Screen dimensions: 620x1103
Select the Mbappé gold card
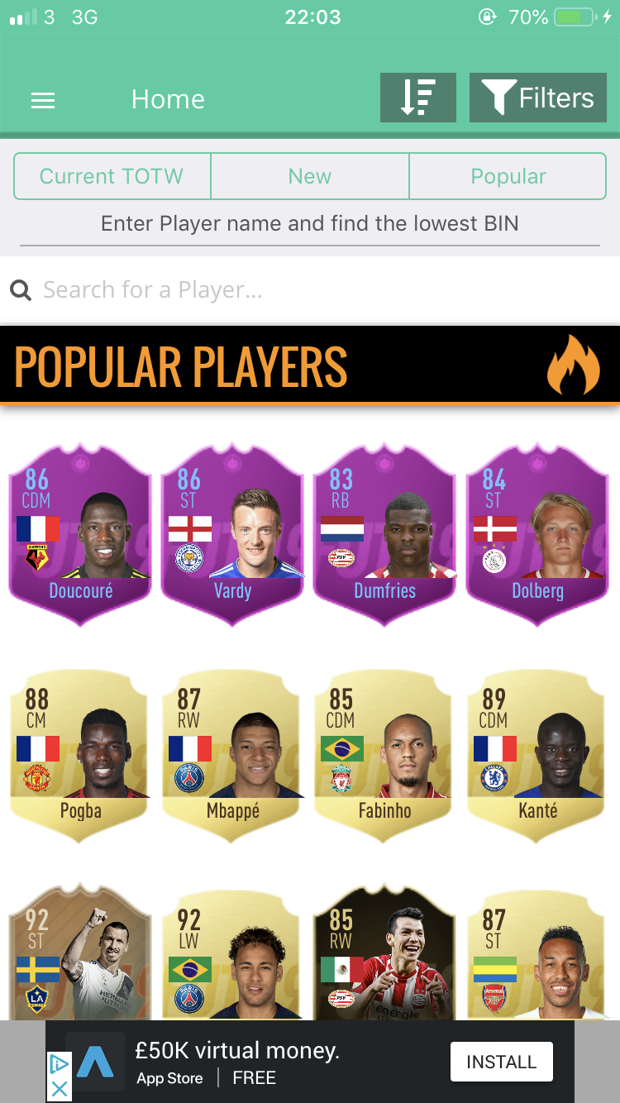[232, 756]
